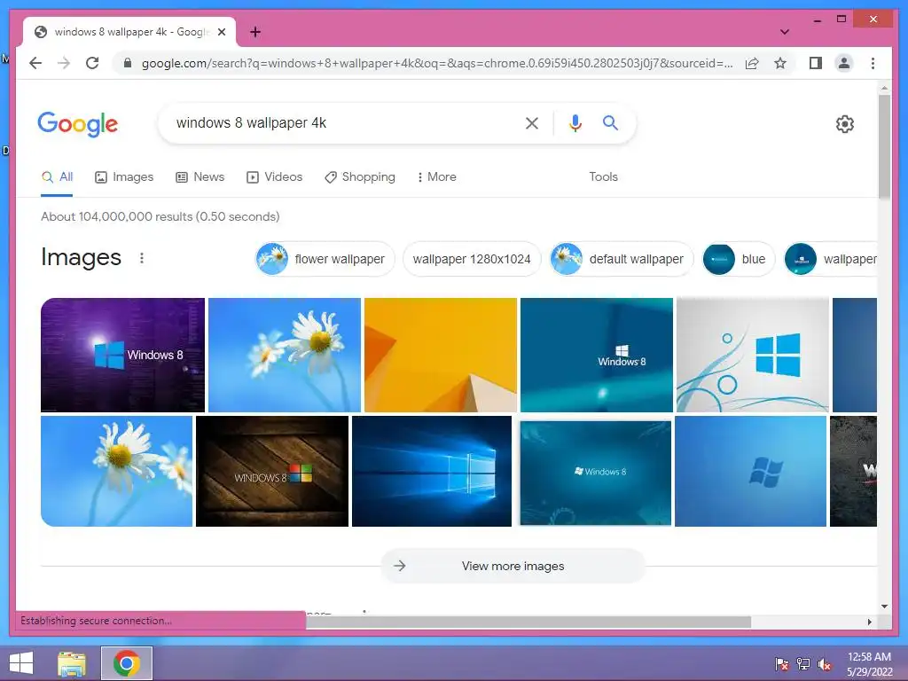This screenshot has width=908, height=681.
Task: Switch to Shopping tab
Action: (360, 177)
